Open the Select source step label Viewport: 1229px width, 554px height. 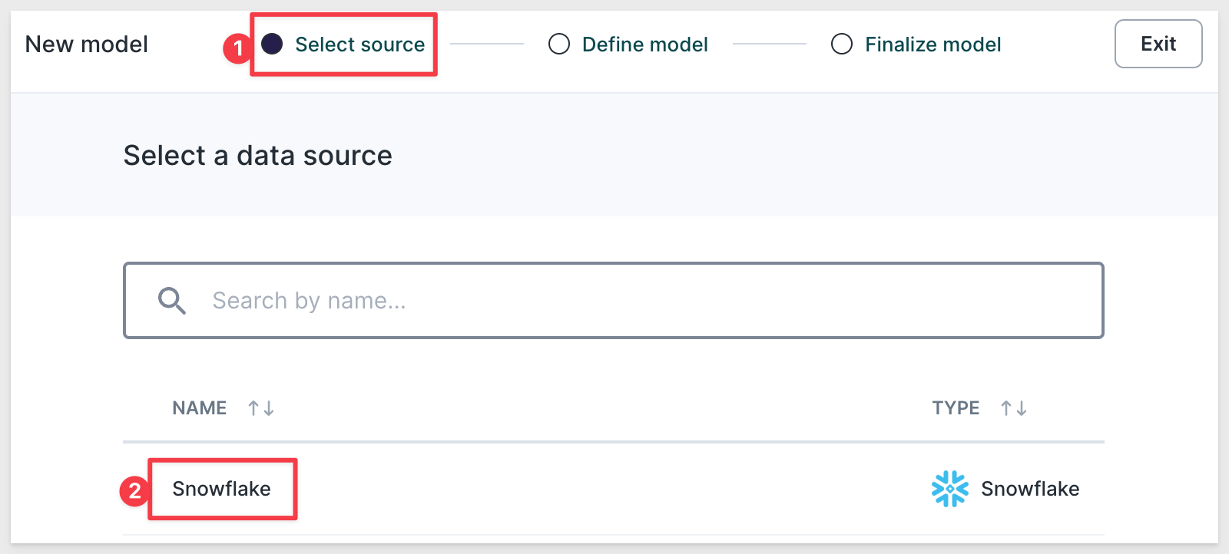coord(359,45)
